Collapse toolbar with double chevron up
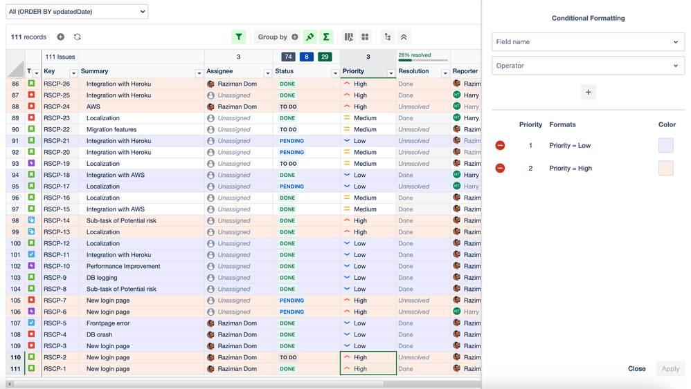 click(404, 37)
